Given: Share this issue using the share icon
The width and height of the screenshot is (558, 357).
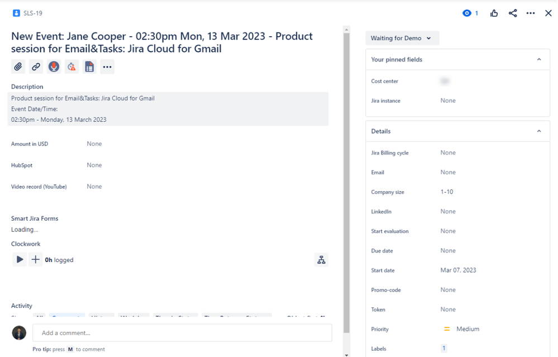Looking at the screenshot, I should tap(512, 12).
